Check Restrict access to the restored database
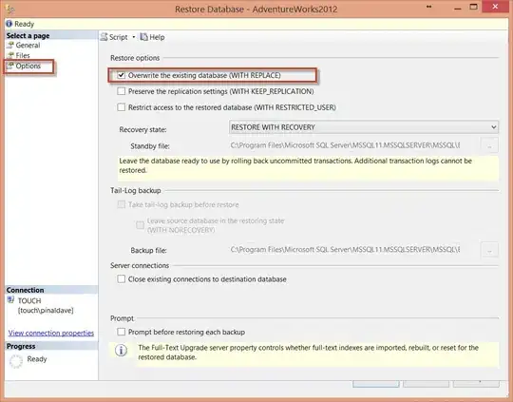This screenshot has height=402, width=513. [121, 107]
